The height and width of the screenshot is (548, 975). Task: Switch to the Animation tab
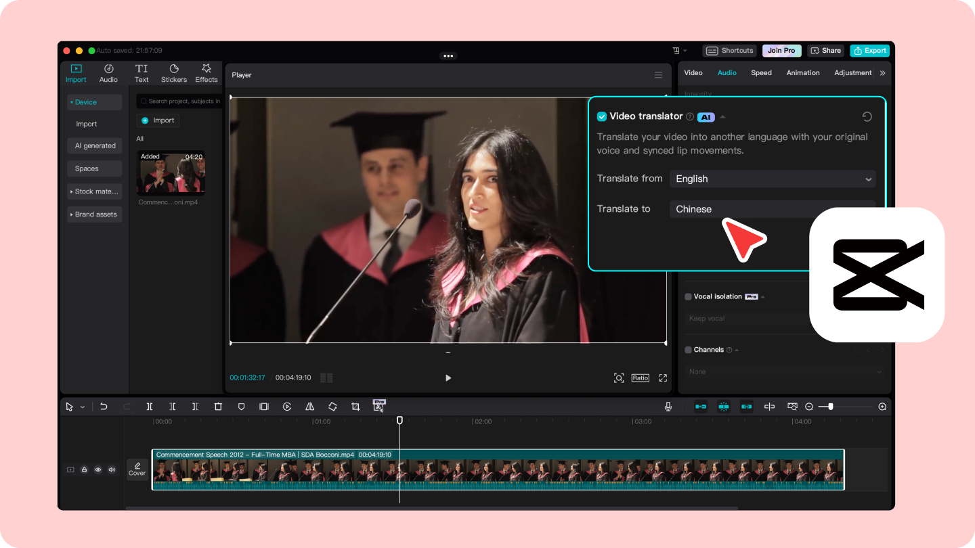point(803,73)
